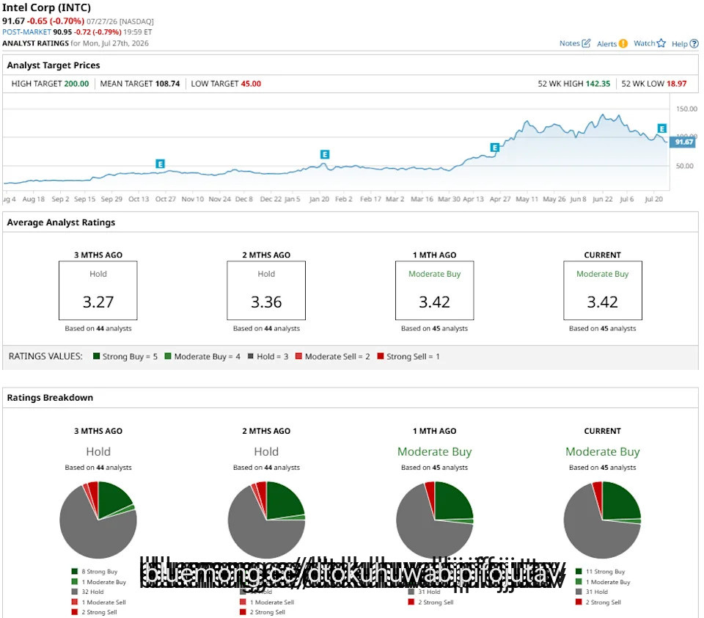Click the 3 MTHS AGO pie chart
Image resolution: width=704 pixels, height=618 pixels.
point(98,520)
